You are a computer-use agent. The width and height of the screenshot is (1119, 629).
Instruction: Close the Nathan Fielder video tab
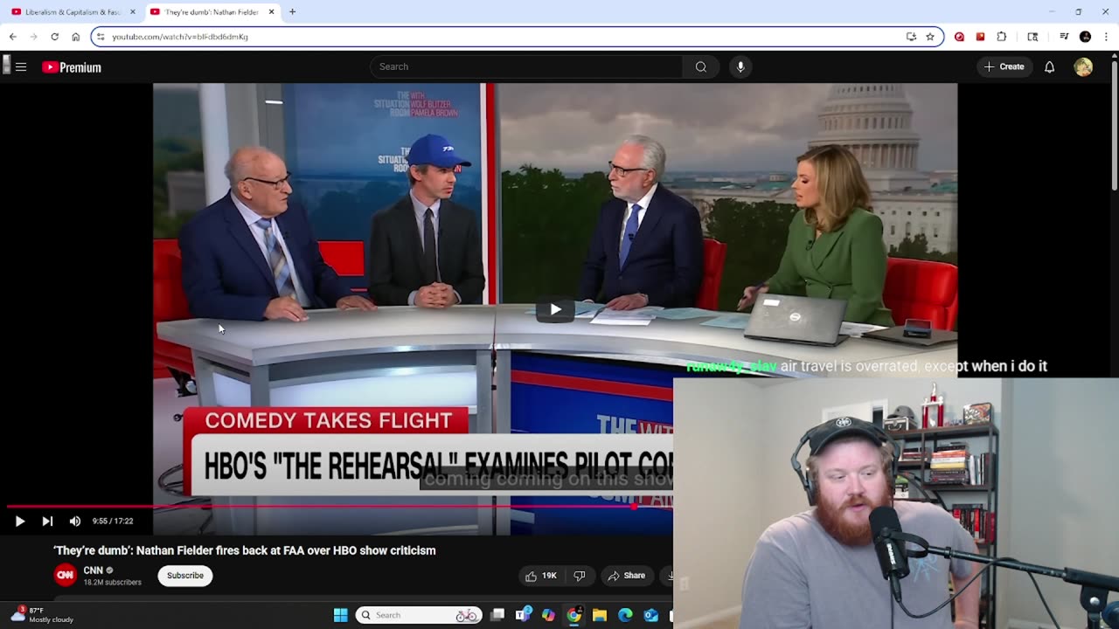[271, 12]
